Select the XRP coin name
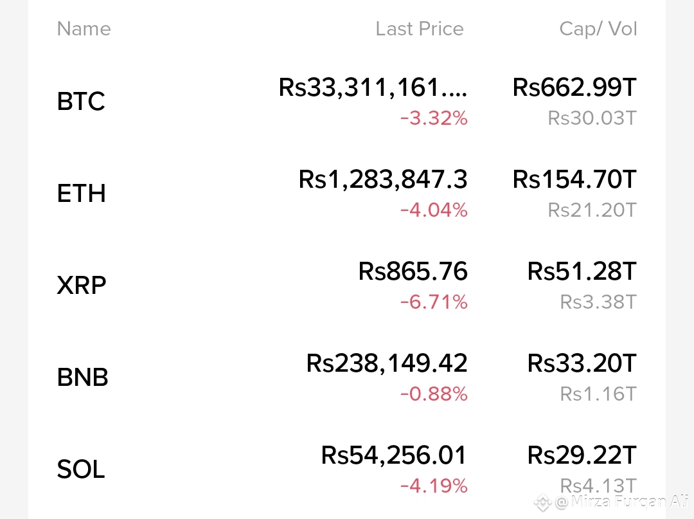The width and height of the screenshot is (694, 519). tap(82, 285)
